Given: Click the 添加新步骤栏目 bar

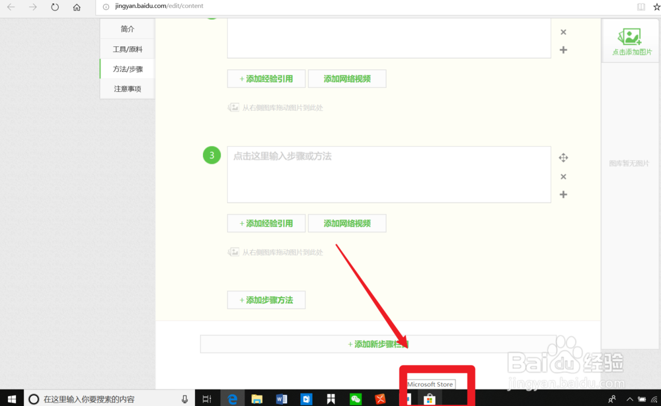Looking at the screenshot, I should (378, 344).
